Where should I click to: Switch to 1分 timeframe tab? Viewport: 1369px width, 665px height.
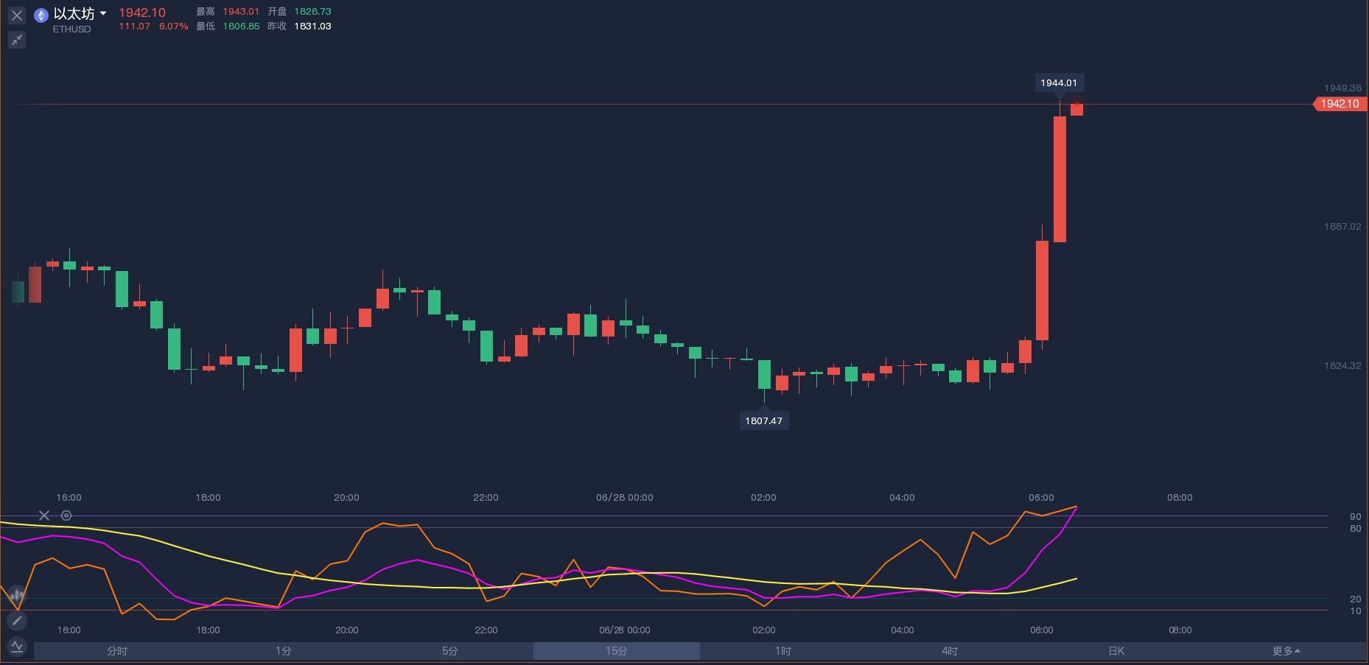click(284, 651)
